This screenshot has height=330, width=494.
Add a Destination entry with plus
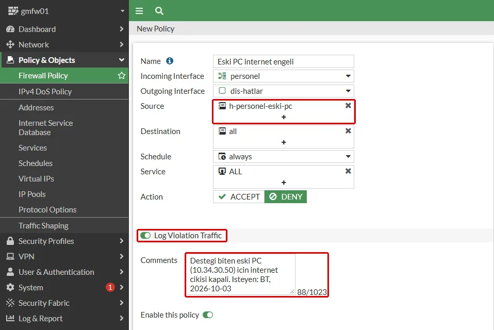(x=284, y=142)
